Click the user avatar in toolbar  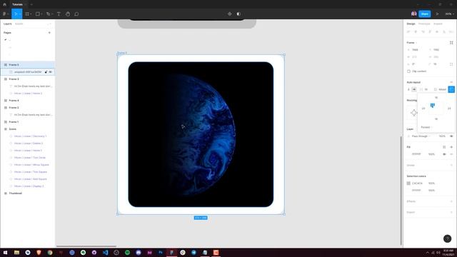tap(413, 14)
